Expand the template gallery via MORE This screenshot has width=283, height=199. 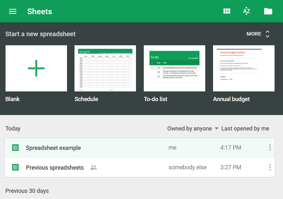254,34
